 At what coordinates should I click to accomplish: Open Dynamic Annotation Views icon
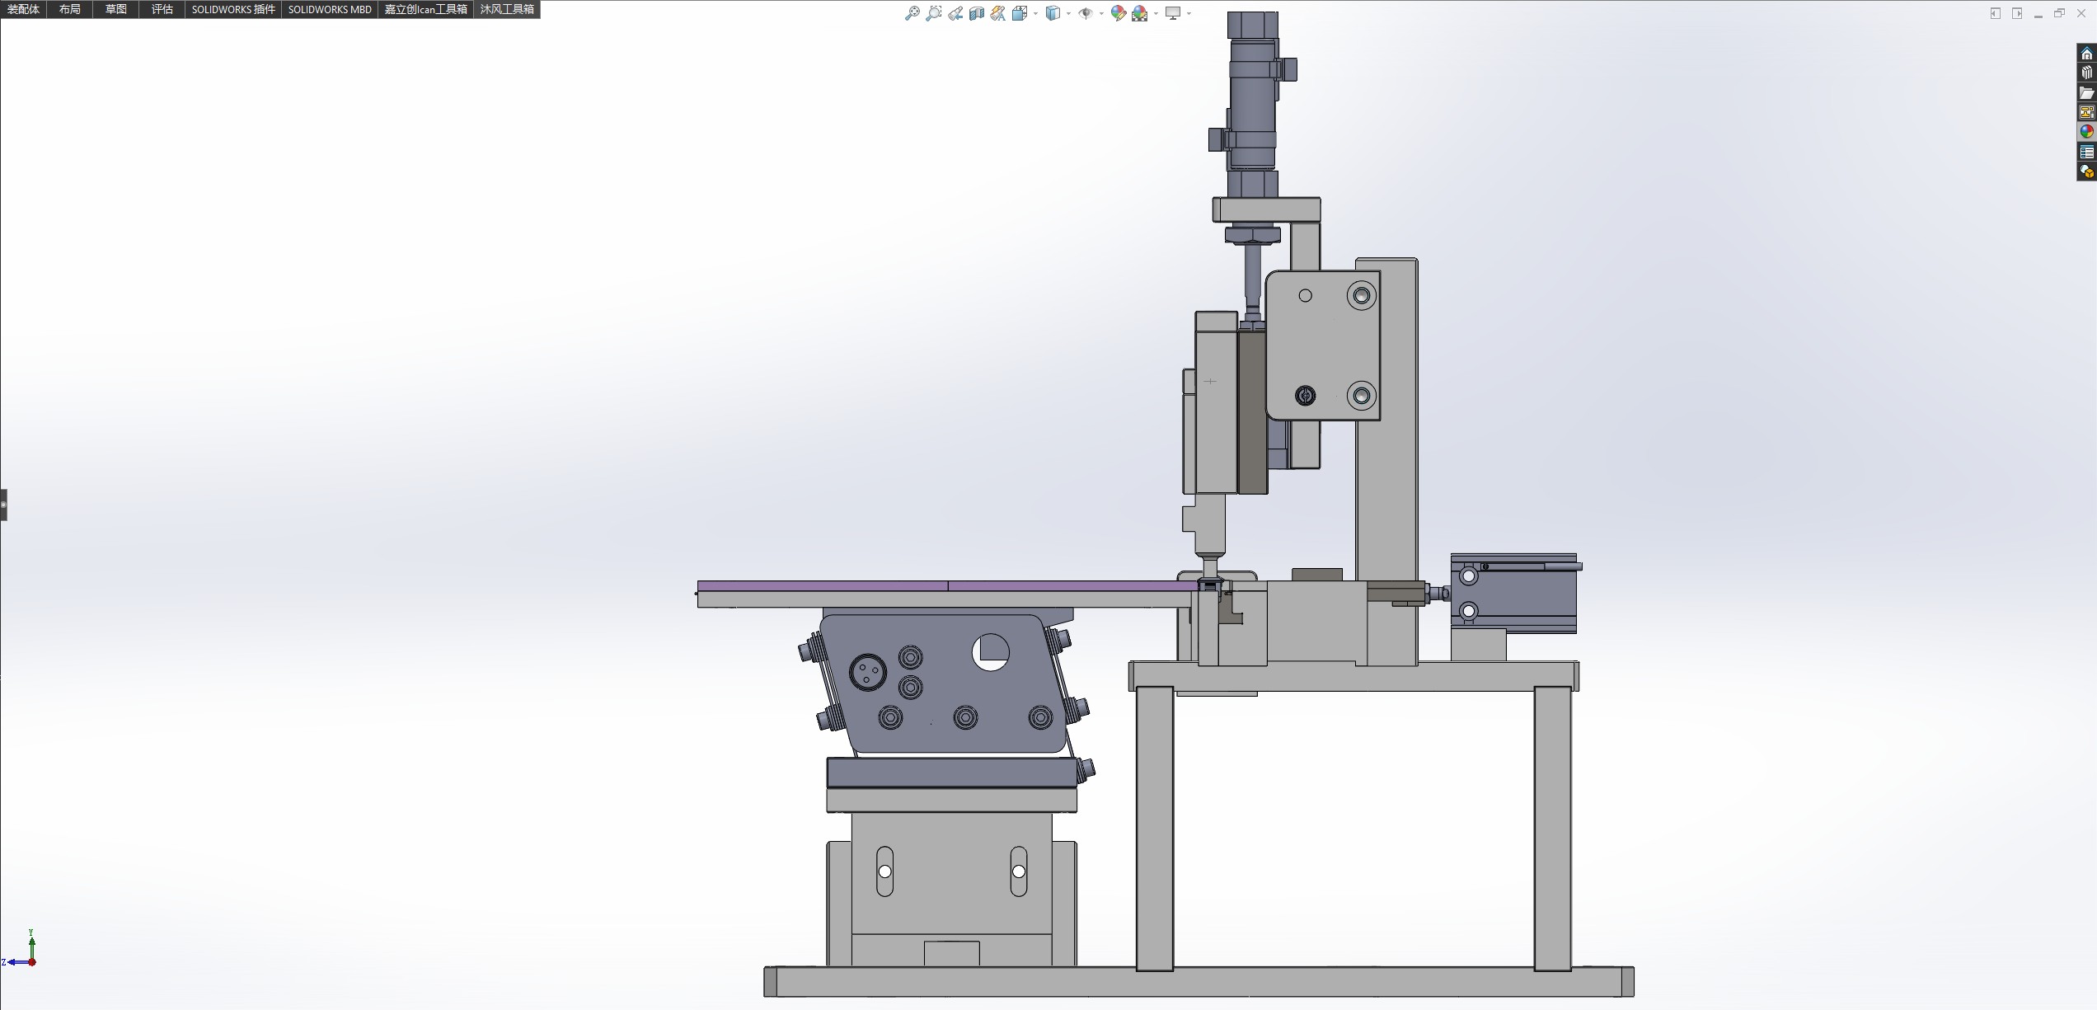(x=997, y=13)
